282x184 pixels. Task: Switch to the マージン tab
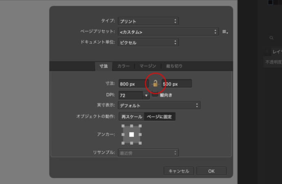148,66
